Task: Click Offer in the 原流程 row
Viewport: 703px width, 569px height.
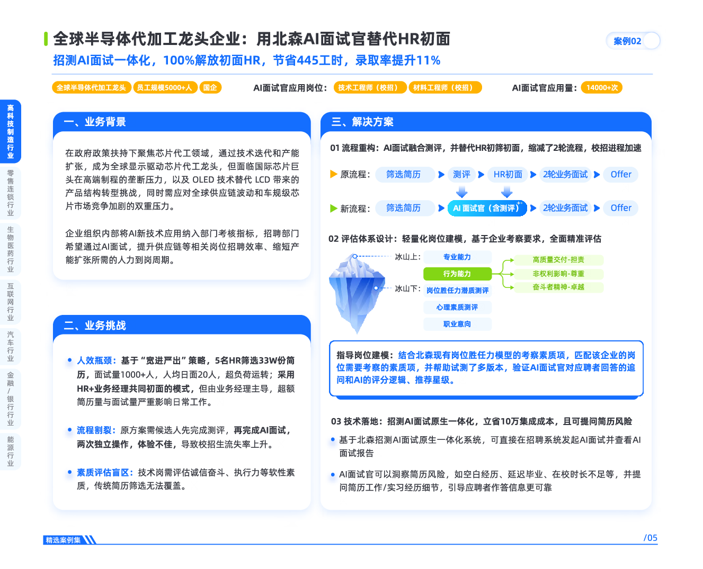Action: click(x=621, y=174)
